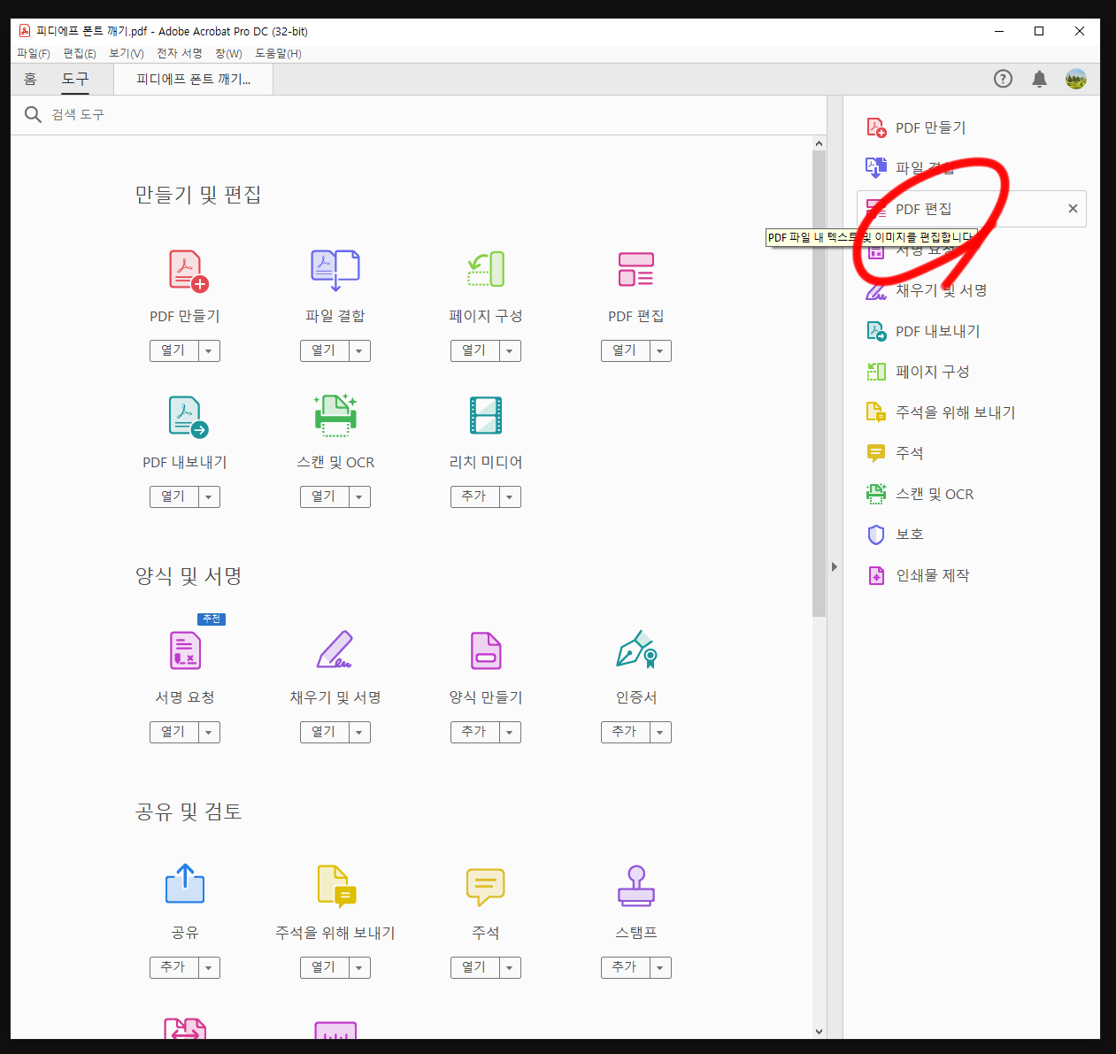Click 열기 button under 주석 in grid
Screen dimensions: 1116x1054
(475, 967)
